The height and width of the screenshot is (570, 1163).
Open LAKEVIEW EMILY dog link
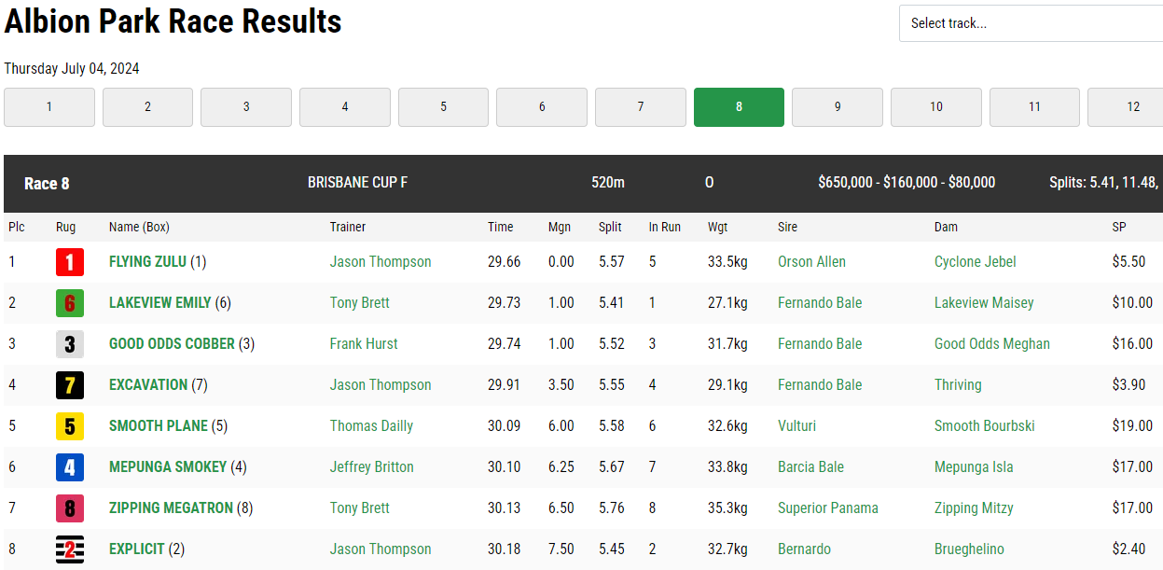click(x=160, y=303)
